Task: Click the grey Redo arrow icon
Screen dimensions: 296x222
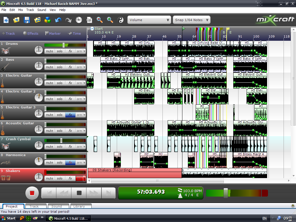Action: tap(68, 20)
